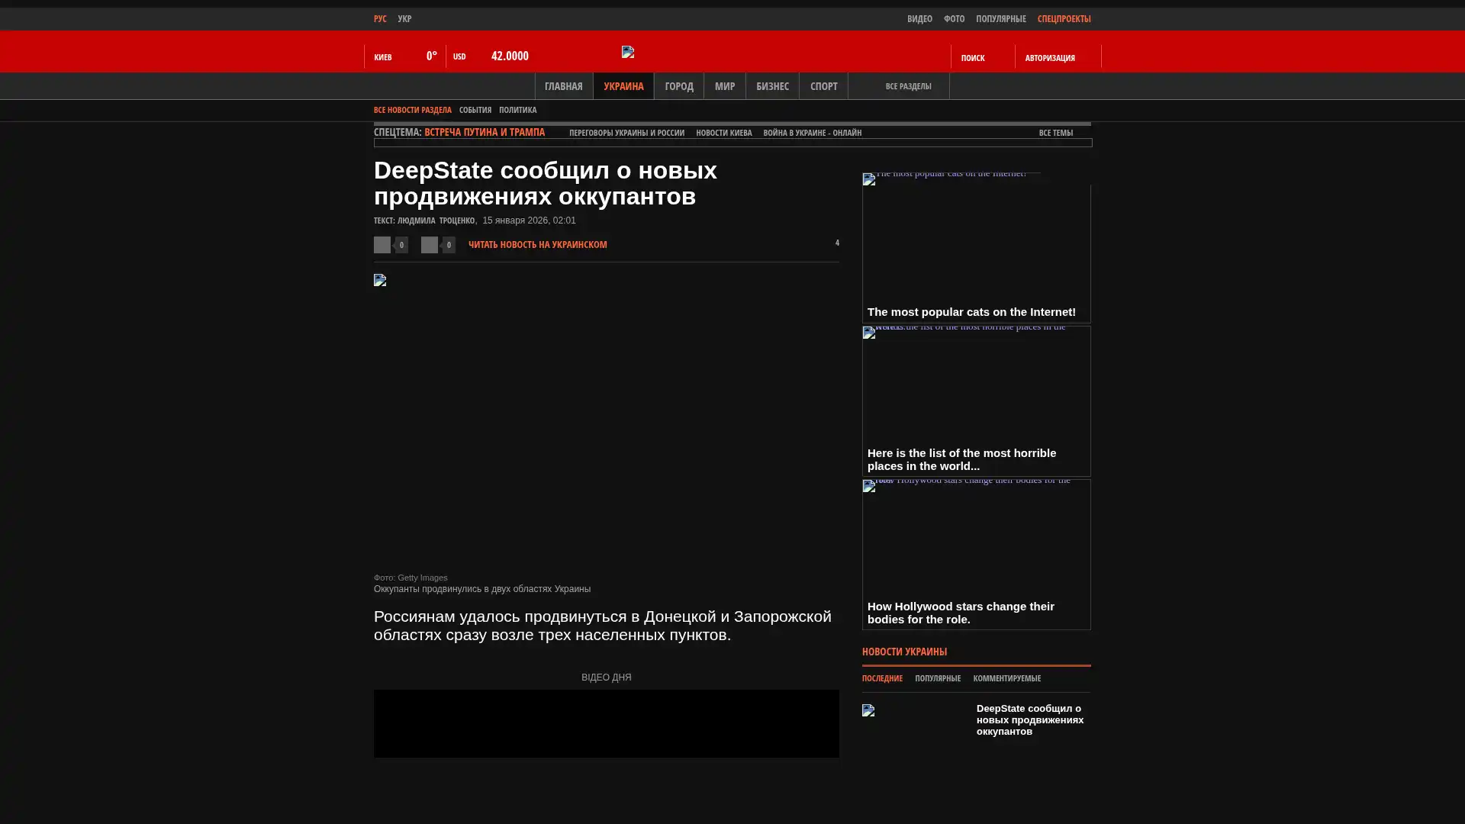Expand the ВСЕ РАЗДЕЛЫ sections menu
Screen dimensions: 1465x824
pyautogui.click(x=907, y=87)
